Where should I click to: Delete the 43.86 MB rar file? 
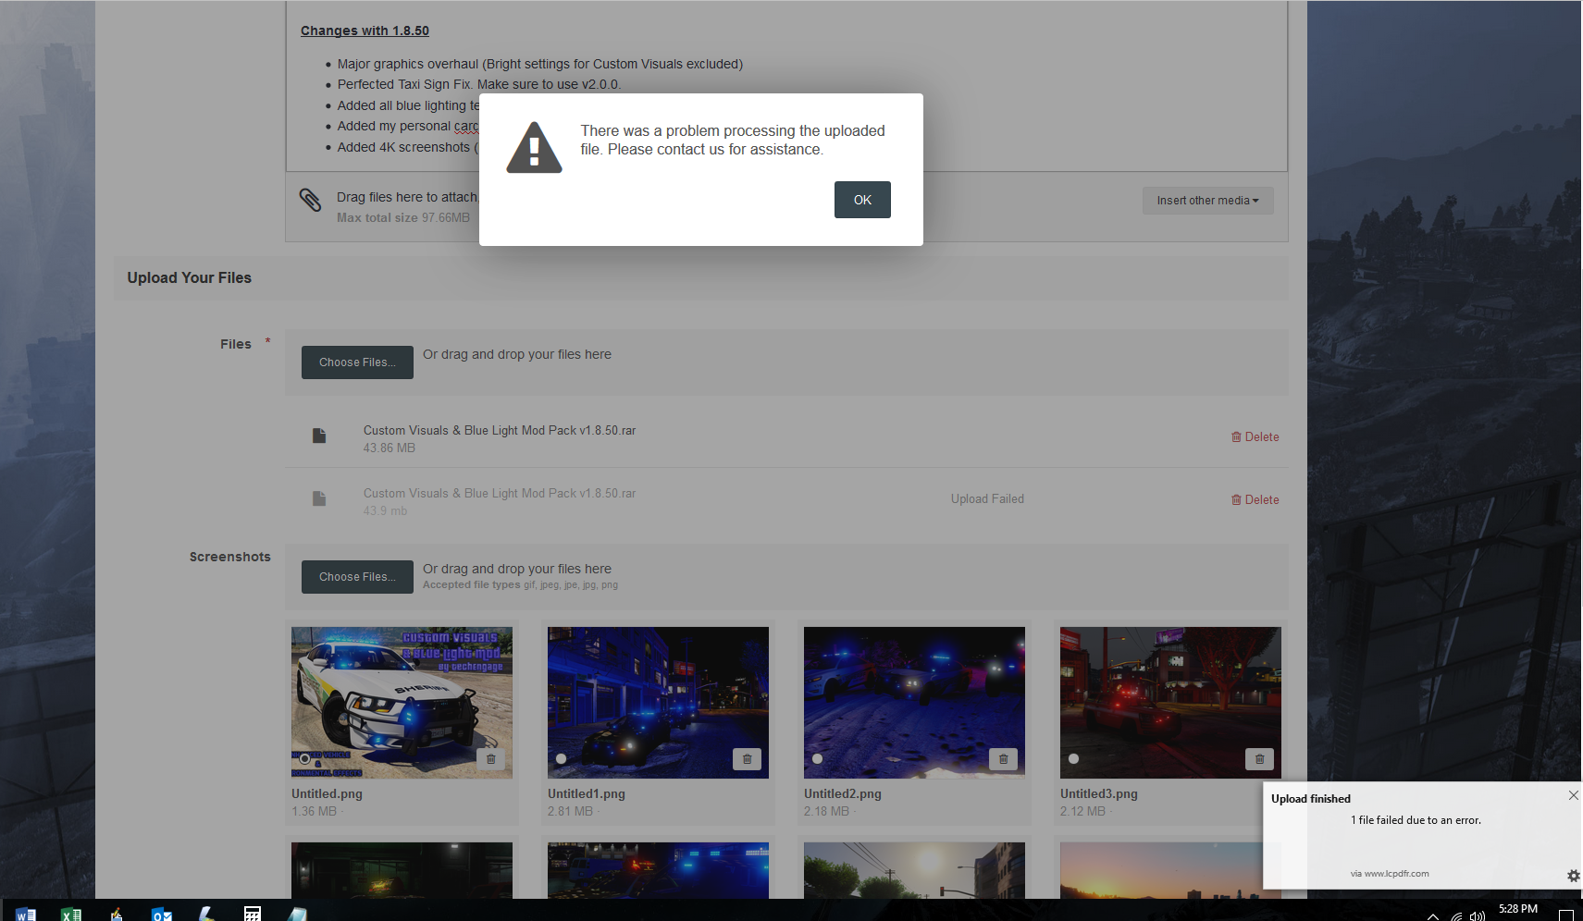[1255, 436]
